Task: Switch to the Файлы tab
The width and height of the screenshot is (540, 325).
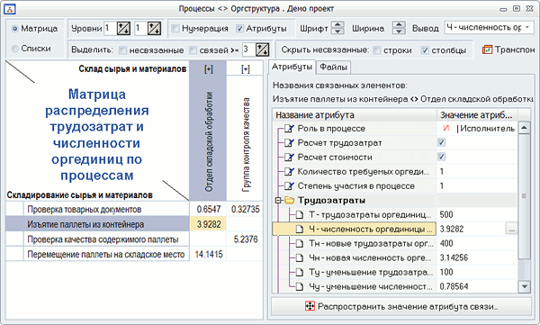Action: [x=333, y=68]
